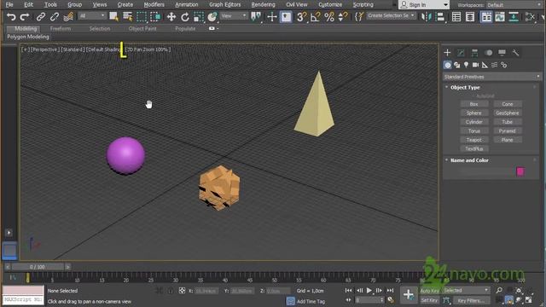Activate Select and Link tool

[41, 16]
